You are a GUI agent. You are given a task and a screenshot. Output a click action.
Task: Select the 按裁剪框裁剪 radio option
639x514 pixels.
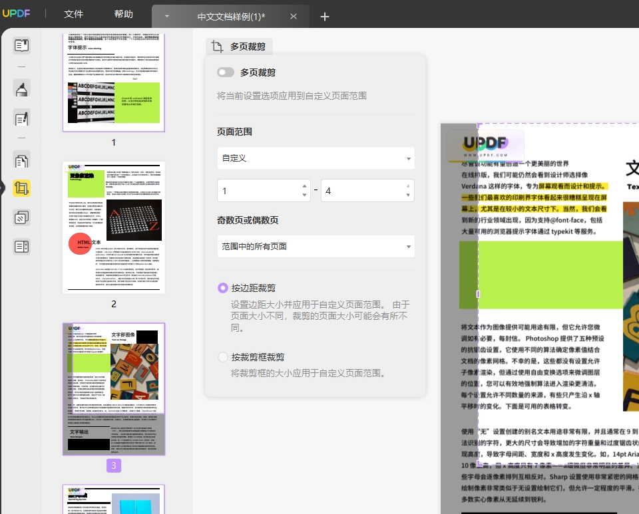pos(223,357)
